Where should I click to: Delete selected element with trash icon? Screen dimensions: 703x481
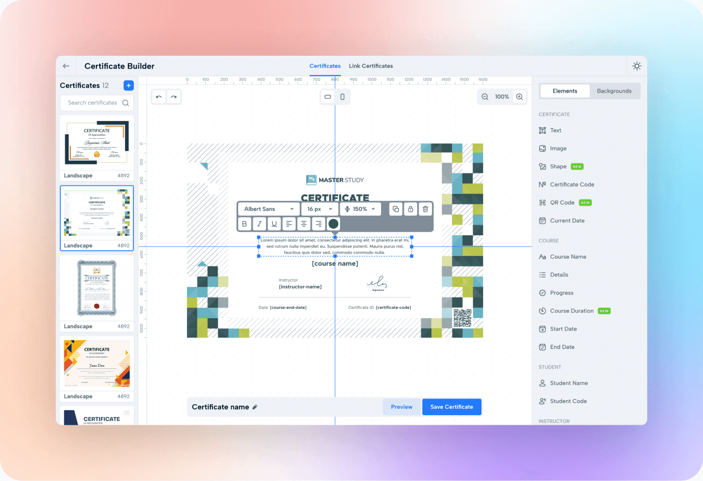click(x=425, y=209)
